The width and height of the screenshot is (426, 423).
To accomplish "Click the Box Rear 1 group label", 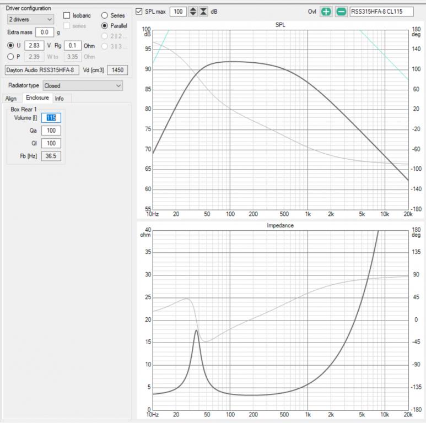I will pyautogui.click(x=23, y=109).
